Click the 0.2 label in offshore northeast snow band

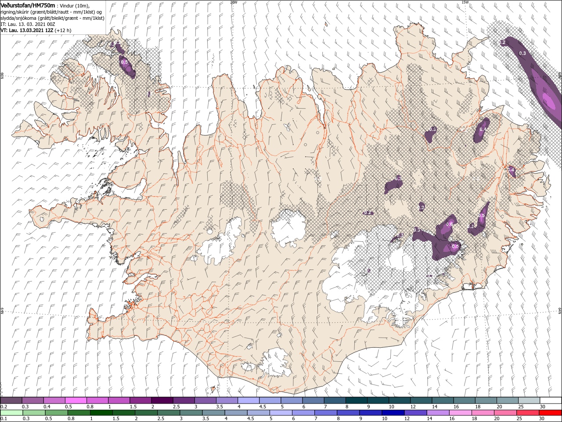pos(503,43)
